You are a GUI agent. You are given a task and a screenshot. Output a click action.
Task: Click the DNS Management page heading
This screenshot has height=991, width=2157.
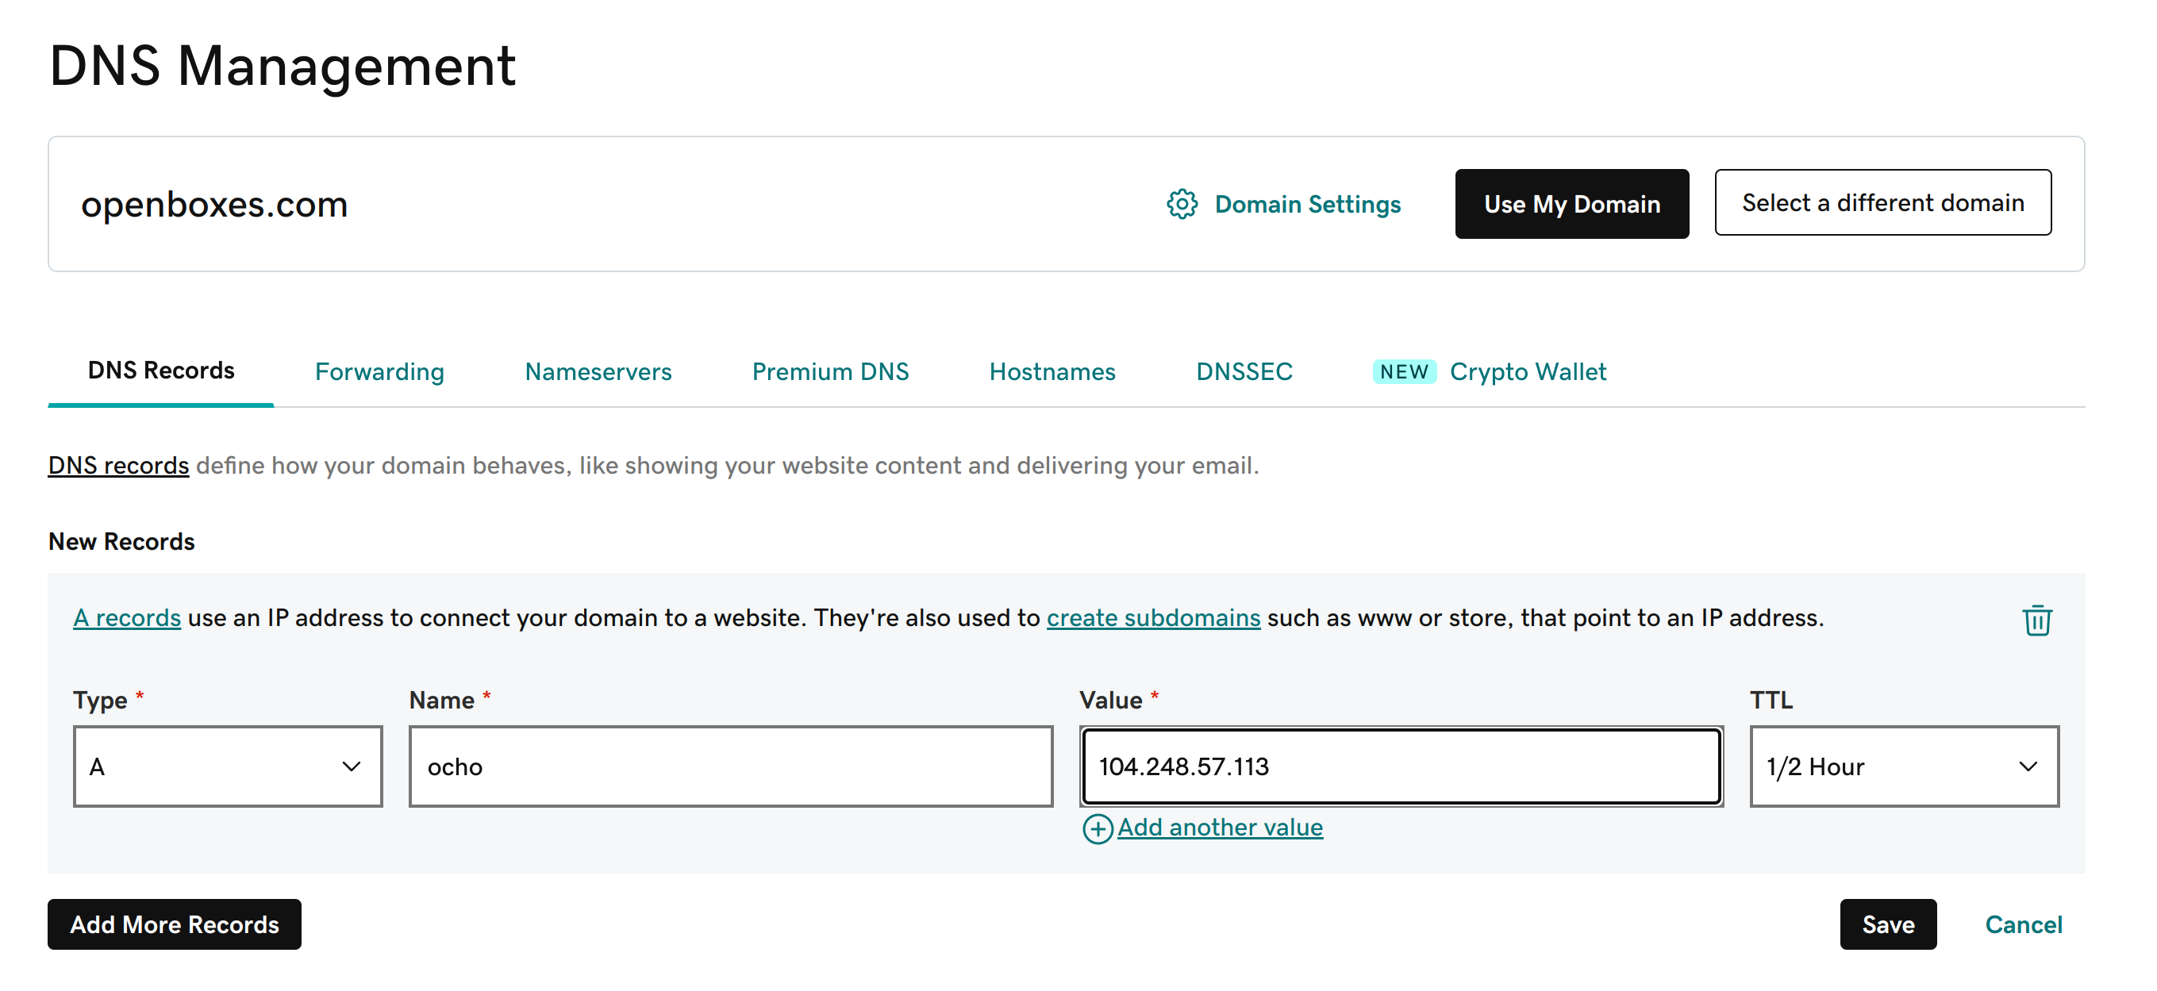point(283,65)
